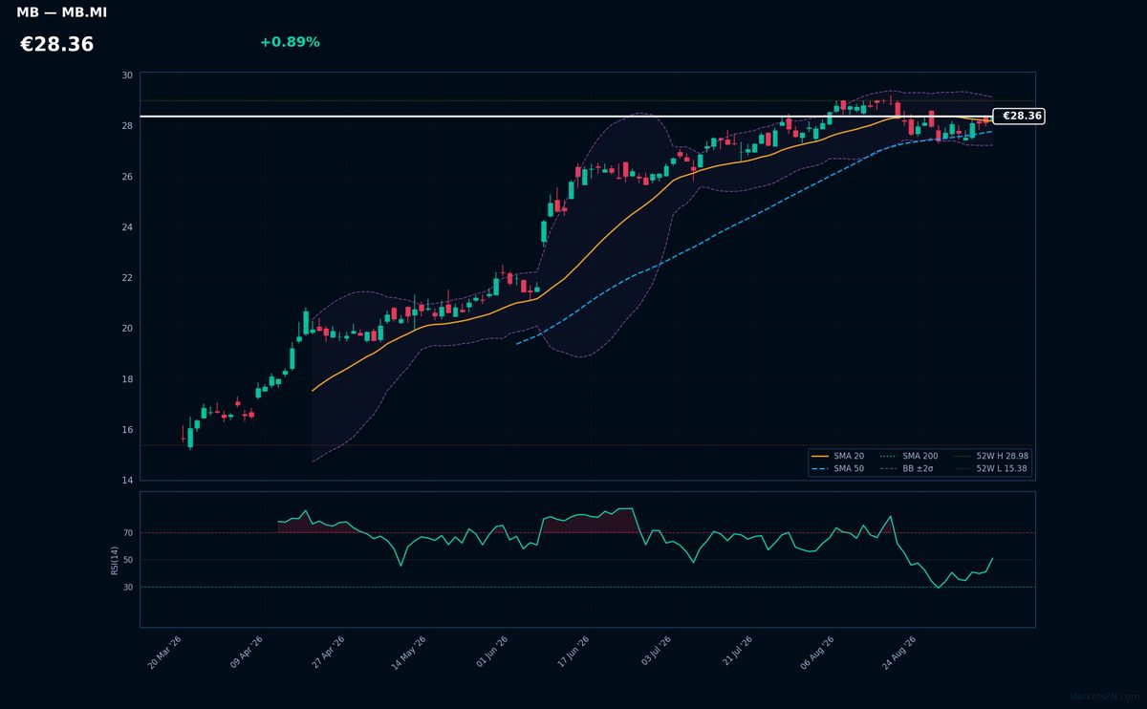The height and width of the screenshot is (709, 1147).
Task: Click the 52W H 28.98 legend text
Action: coord(1003,457)
